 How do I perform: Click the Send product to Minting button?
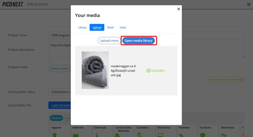pos(226,79)
